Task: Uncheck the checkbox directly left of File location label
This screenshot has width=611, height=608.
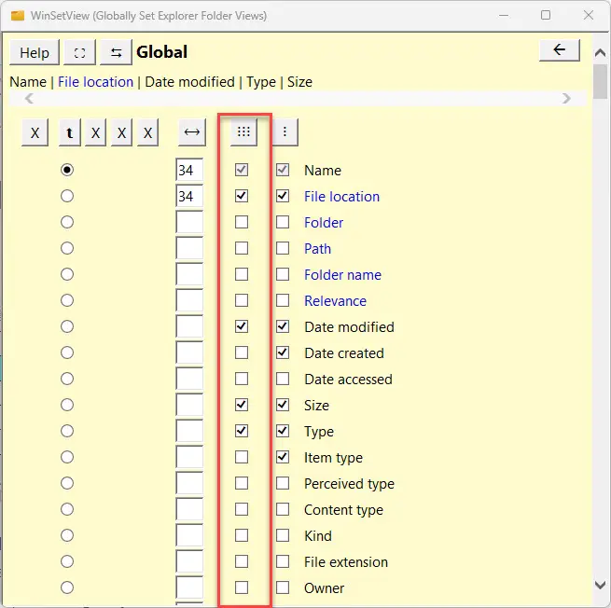Action: coord(283,196)
